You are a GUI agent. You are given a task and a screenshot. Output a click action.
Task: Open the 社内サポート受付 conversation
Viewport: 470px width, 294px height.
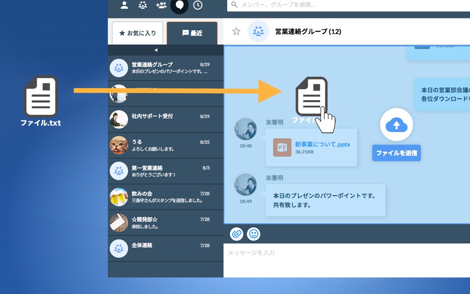(x=165, y=119)
